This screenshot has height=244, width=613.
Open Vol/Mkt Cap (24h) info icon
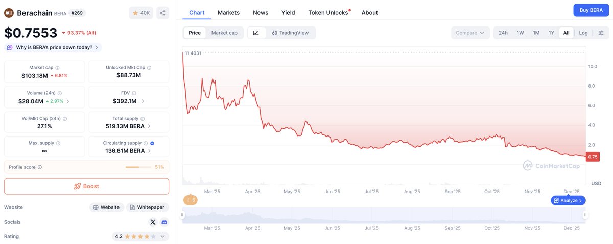[x=64, y=118]
